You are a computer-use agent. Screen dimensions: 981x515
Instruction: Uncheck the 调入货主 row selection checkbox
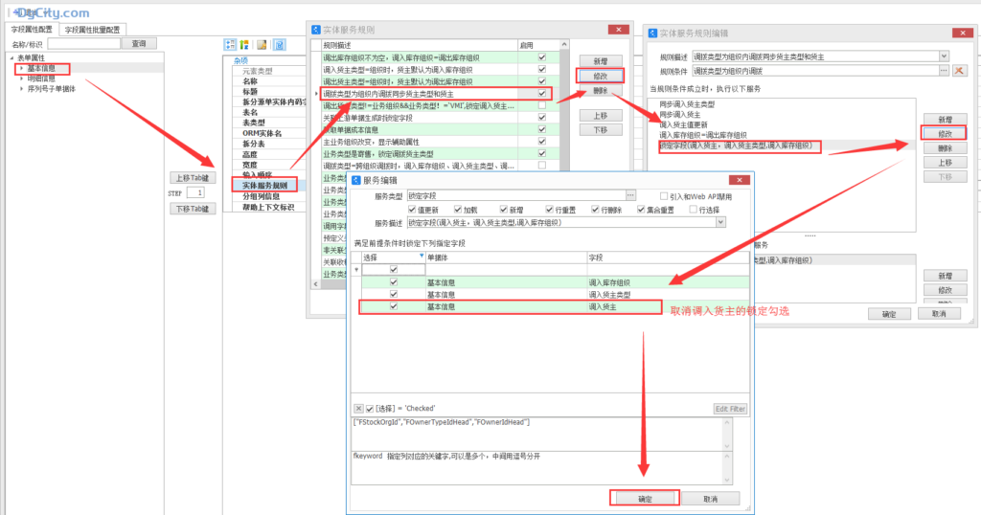click(393, 307)
